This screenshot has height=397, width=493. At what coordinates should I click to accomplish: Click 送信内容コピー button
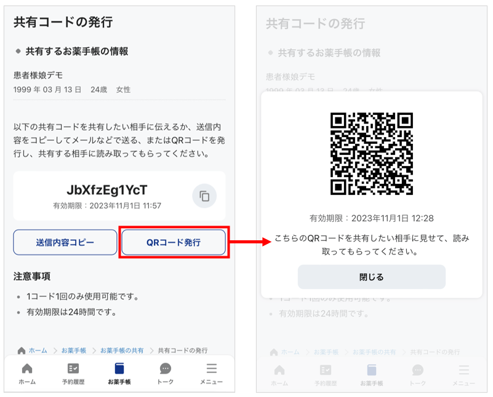tap(65, 242)
